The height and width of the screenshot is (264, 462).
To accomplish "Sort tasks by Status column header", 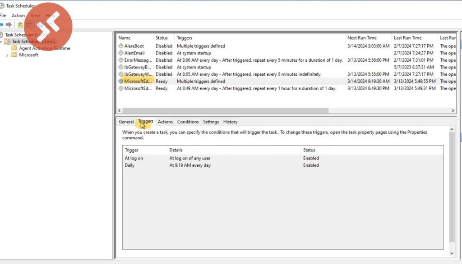I will (x=162, y=38).
